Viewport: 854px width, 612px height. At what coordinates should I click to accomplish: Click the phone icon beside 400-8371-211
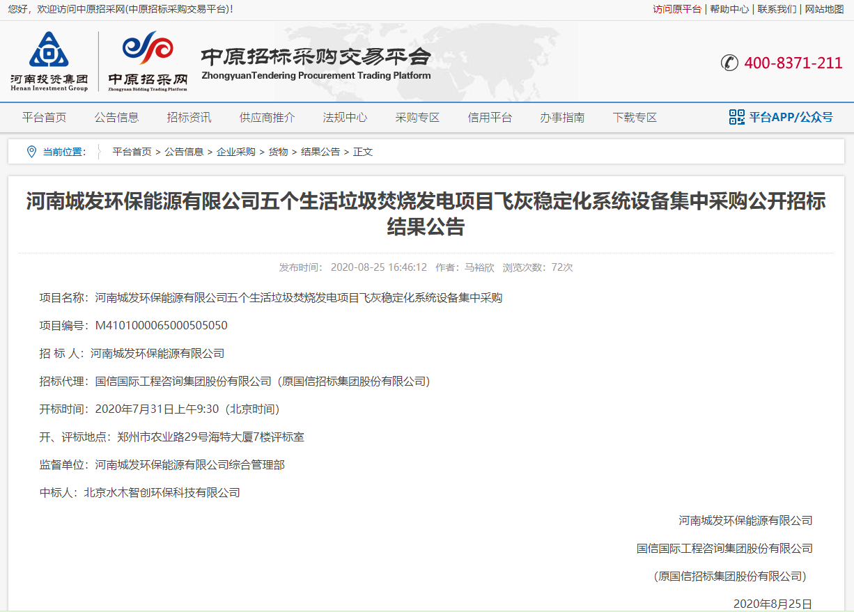coord(729,63)
